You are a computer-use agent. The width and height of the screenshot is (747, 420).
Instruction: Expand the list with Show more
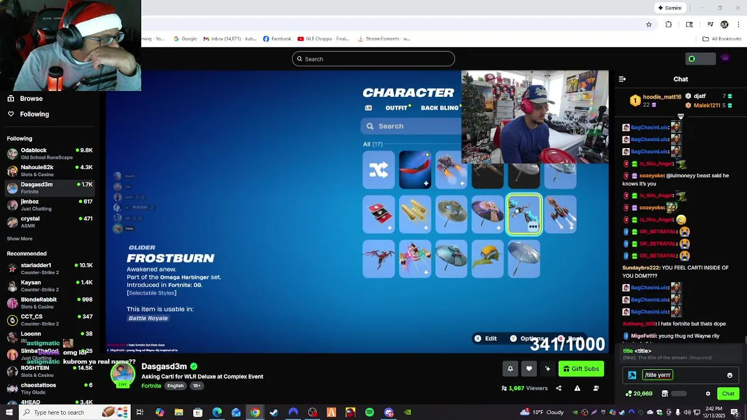tap(19, 239)
